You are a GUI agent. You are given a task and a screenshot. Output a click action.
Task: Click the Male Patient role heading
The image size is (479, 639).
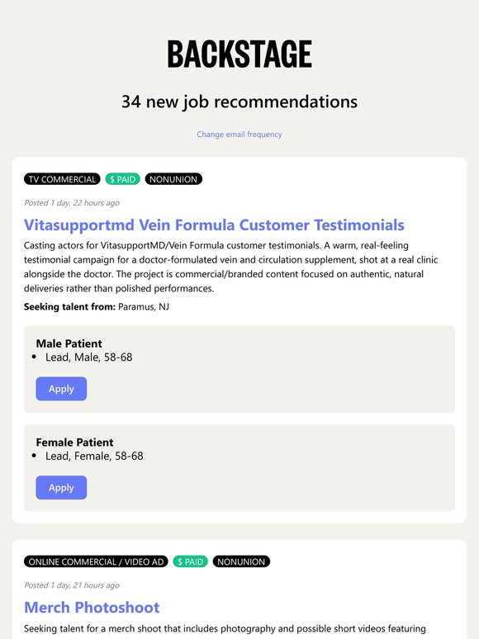click(x=69, y=343)
